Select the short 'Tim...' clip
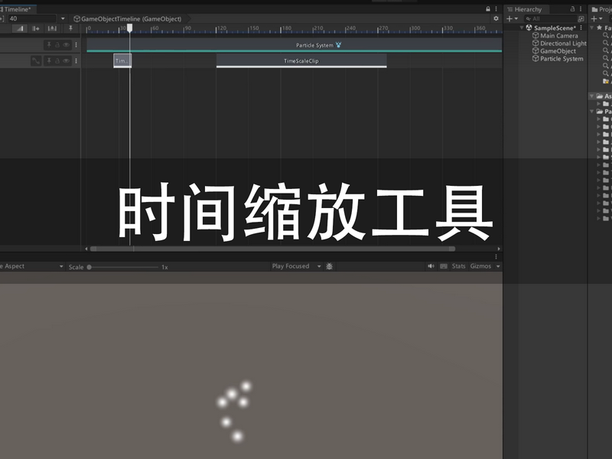This screenshot has width=612, height=459. (x=122, y=60)
